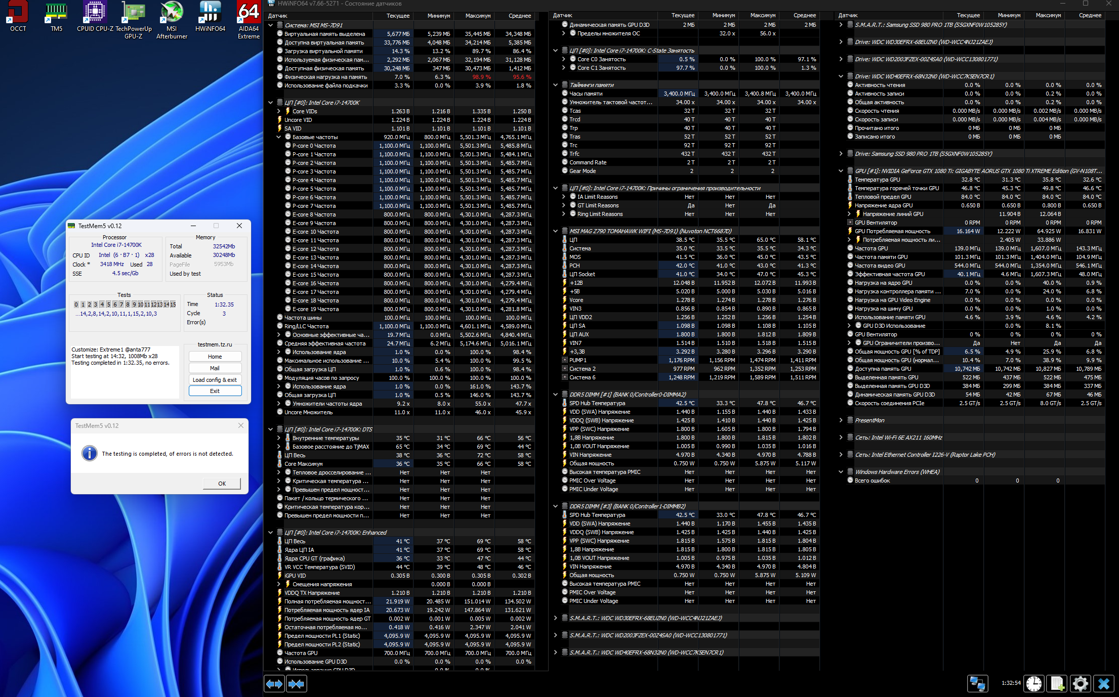
Task: Expand the PresentMon sensor group
Action: click(x=841, y=420)
